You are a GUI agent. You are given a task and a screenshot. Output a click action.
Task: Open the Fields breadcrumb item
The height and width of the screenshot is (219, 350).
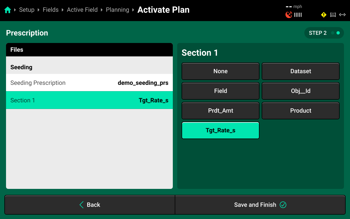pos(51,10)
